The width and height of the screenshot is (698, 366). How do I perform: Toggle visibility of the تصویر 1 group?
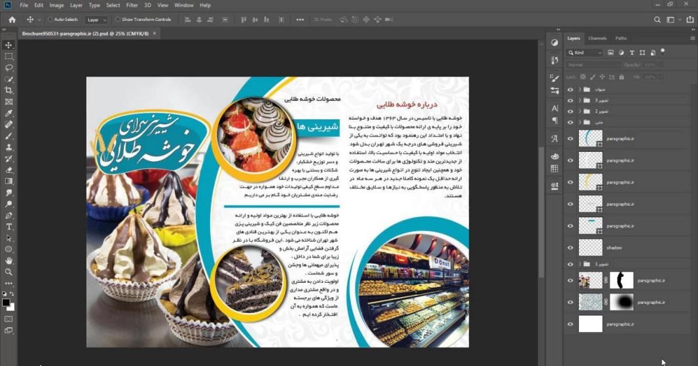pyautogui.click(x=570, y=264)
